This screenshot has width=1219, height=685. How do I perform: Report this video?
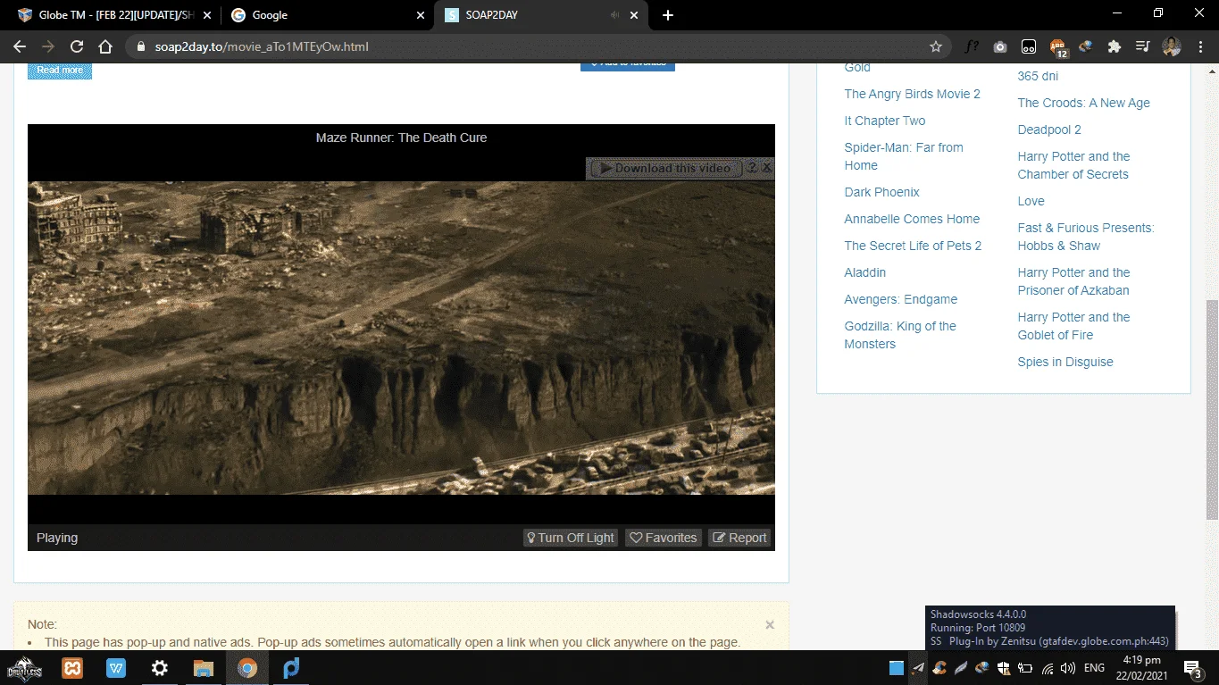[739, 538]
